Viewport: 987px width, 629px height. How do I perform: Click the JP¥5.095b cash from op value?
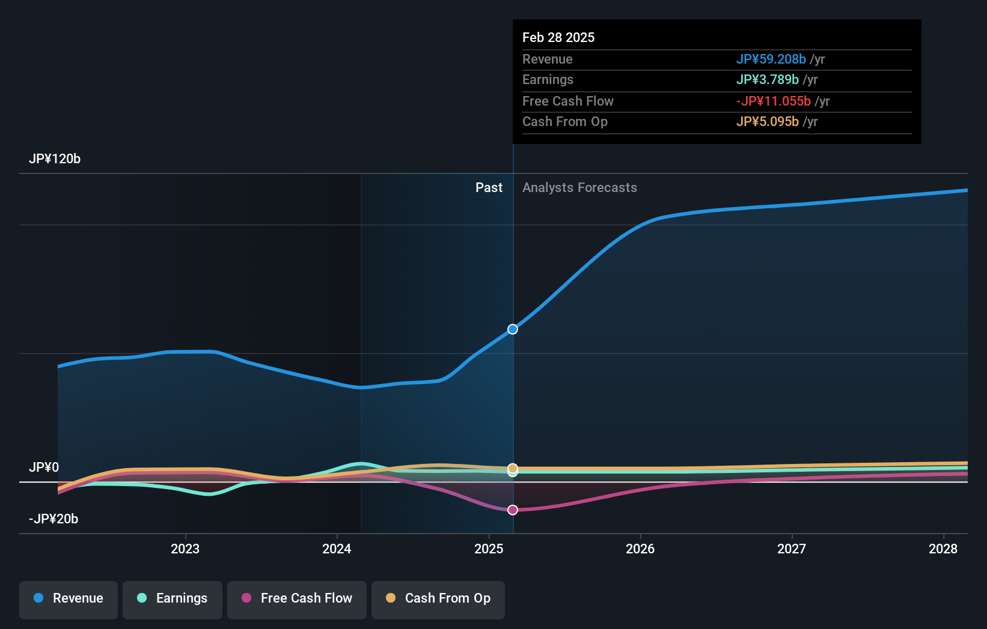[x=768, y=121]
